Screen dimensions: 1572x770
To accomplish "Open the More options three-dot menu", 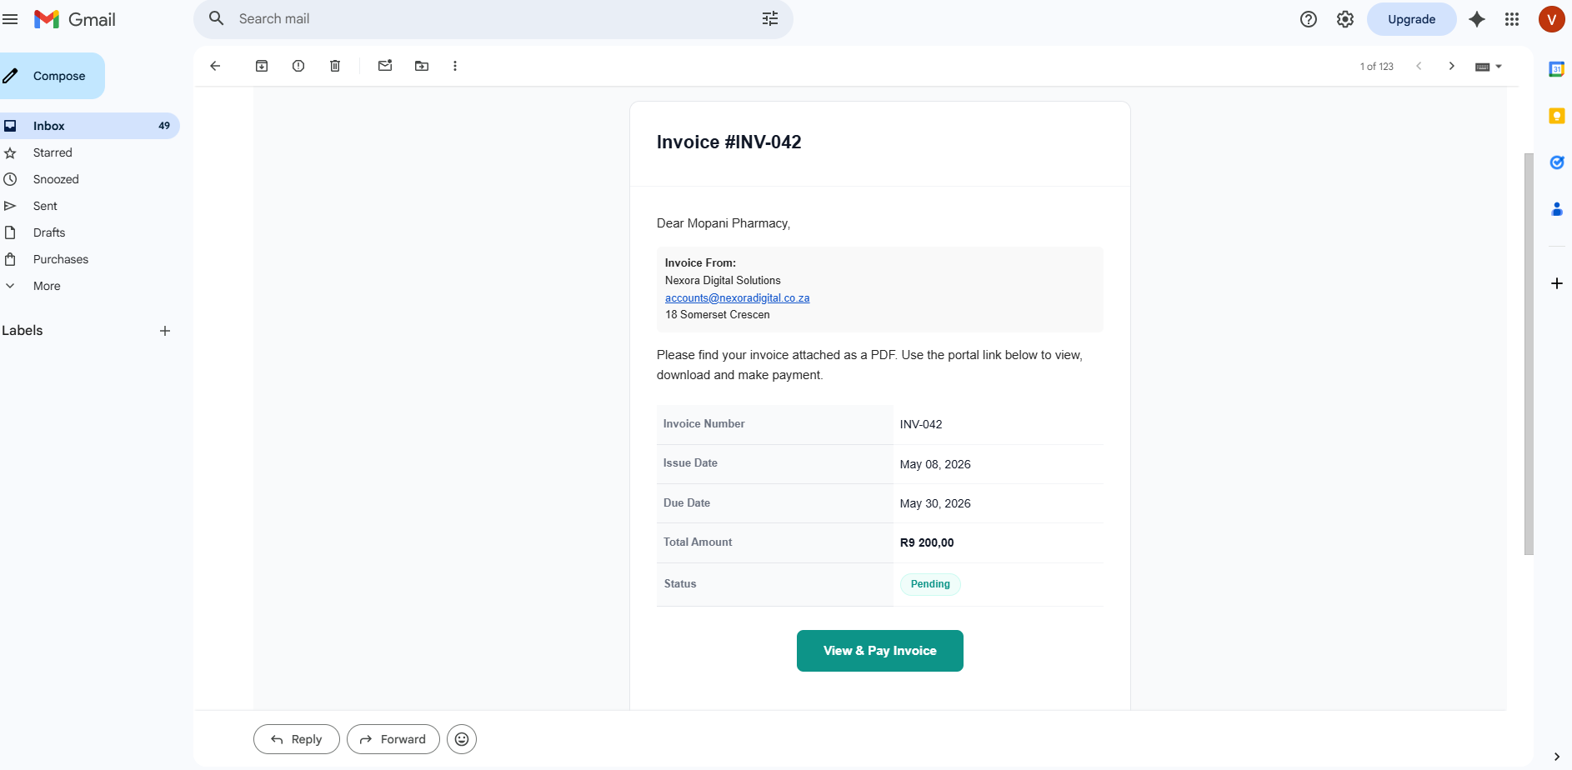I will tap(455, 66).
